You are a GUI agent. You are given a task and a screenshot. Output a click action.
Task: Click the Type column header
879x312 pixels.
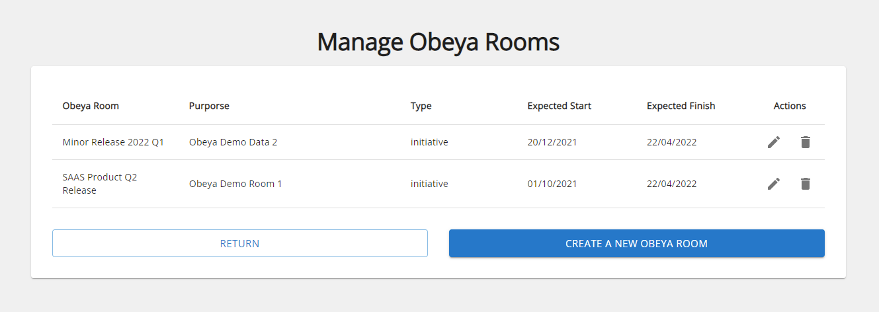421,106
